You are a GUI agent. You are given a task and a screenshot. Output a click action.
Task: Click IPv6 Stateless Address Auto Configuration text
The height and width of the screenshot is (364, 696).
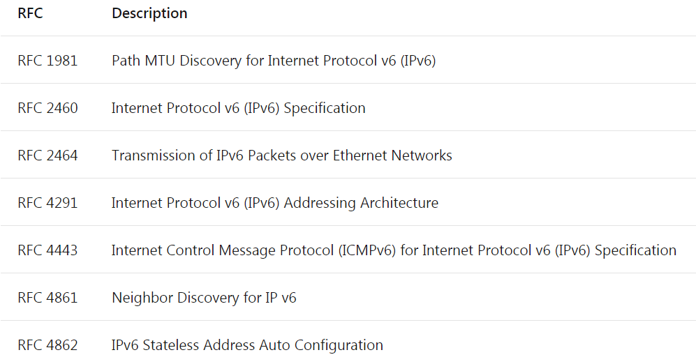247,345
